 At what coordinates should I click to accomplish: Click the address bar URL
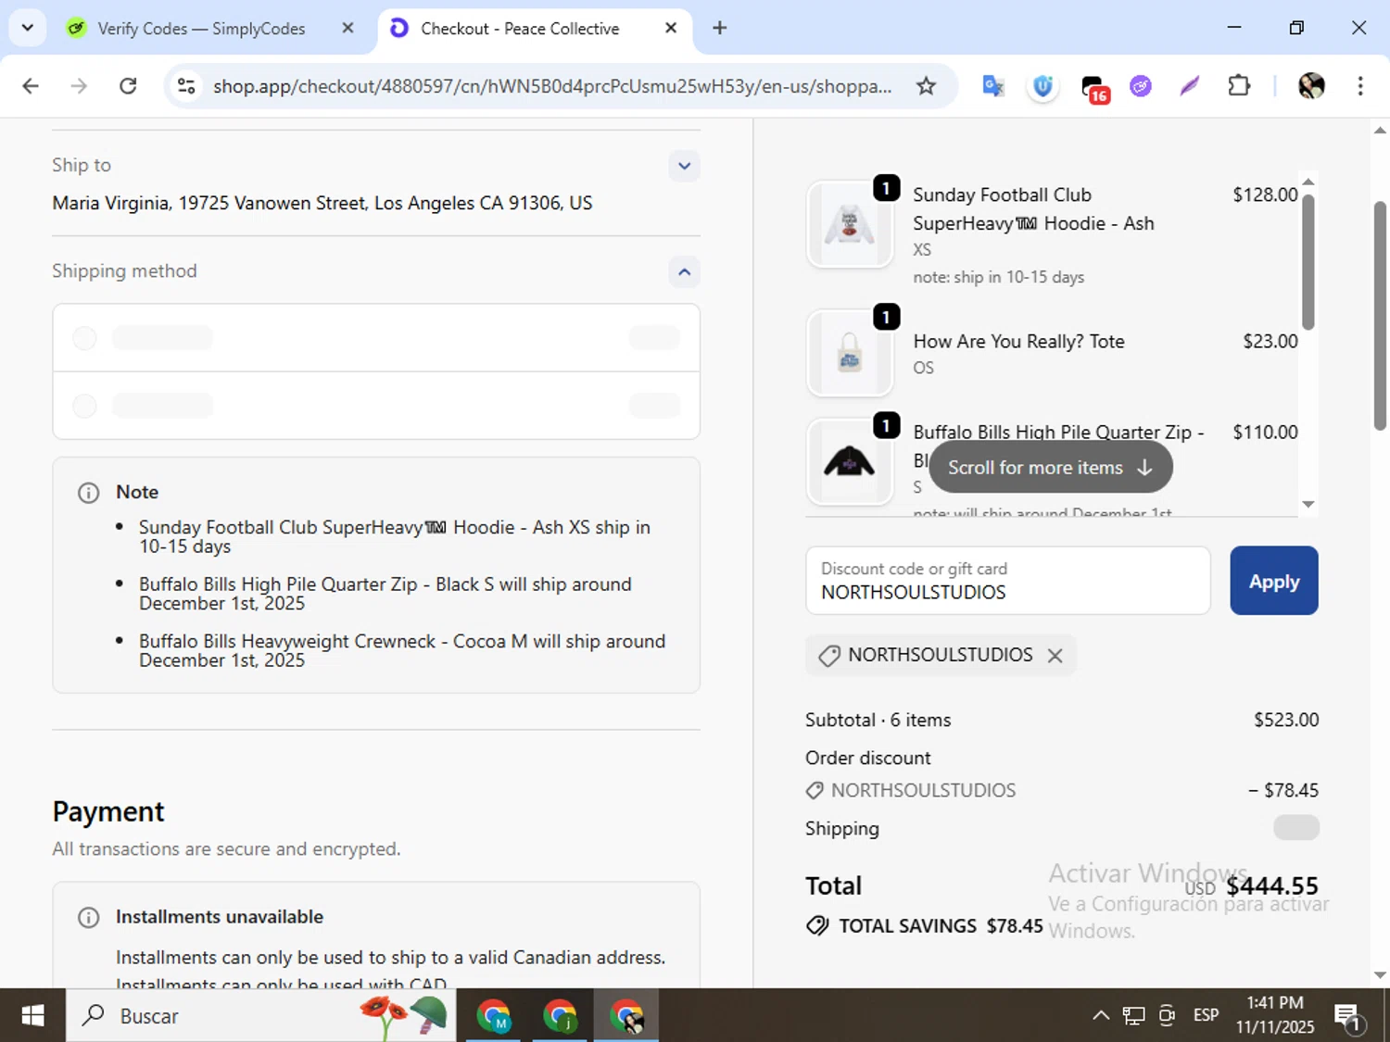(x=552, y=86)
